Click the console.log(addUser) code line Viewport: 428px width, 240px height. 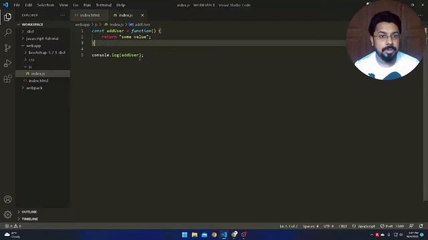[x=118, y=55]
